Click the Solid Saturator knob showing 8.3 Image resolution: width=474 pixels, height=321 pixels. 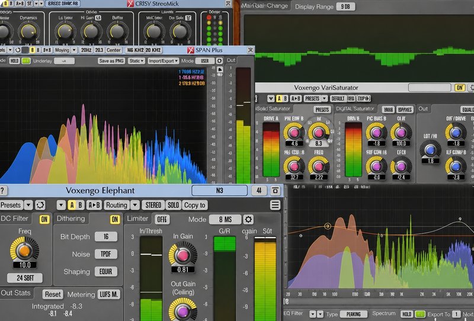coord(319,133)
